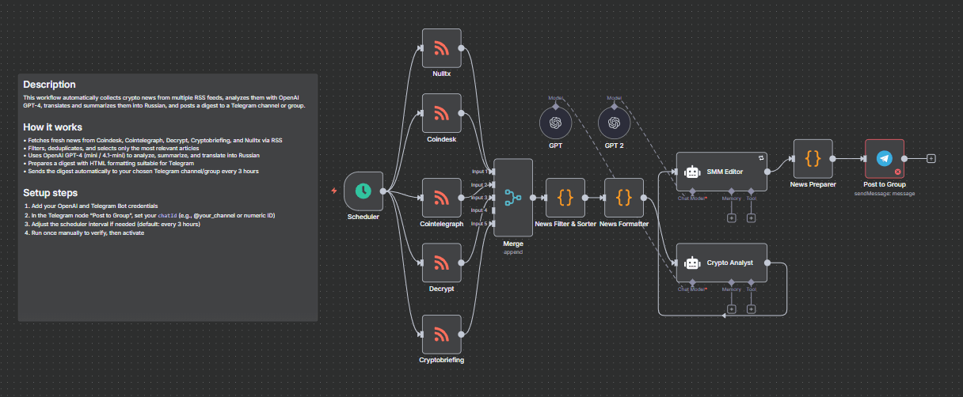Screen dimensions: 963x397
Task: Open the Coindesk RSS feed node
Action: click(x=441, y=113)
